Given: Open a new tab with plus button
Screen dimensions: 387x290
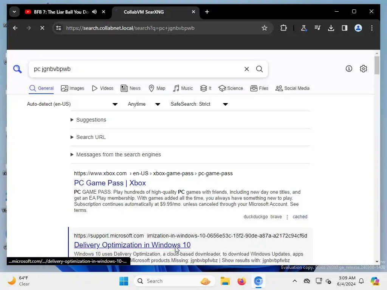Looking at the screenshot, I should click(207, 12).
